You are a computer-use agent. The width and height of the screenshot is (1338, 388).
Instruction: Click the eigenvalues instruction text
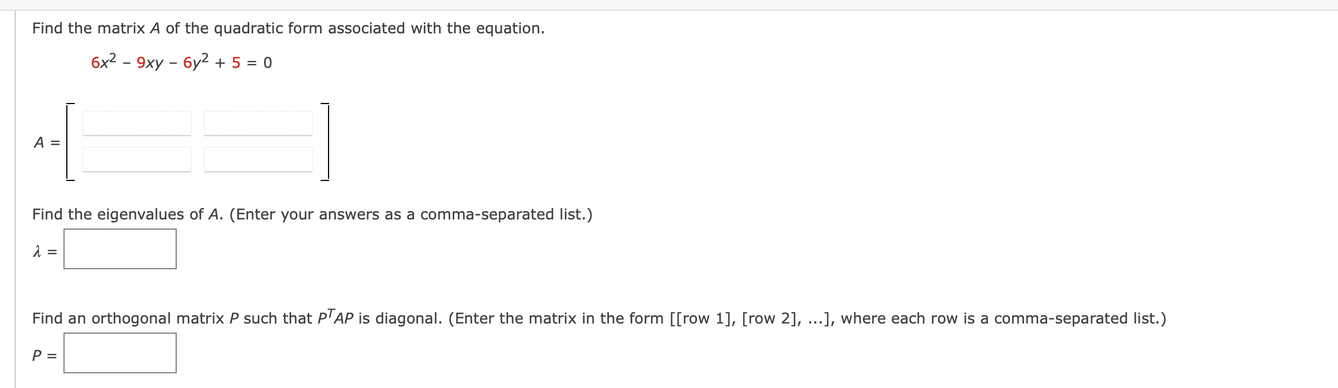(312, 214)
